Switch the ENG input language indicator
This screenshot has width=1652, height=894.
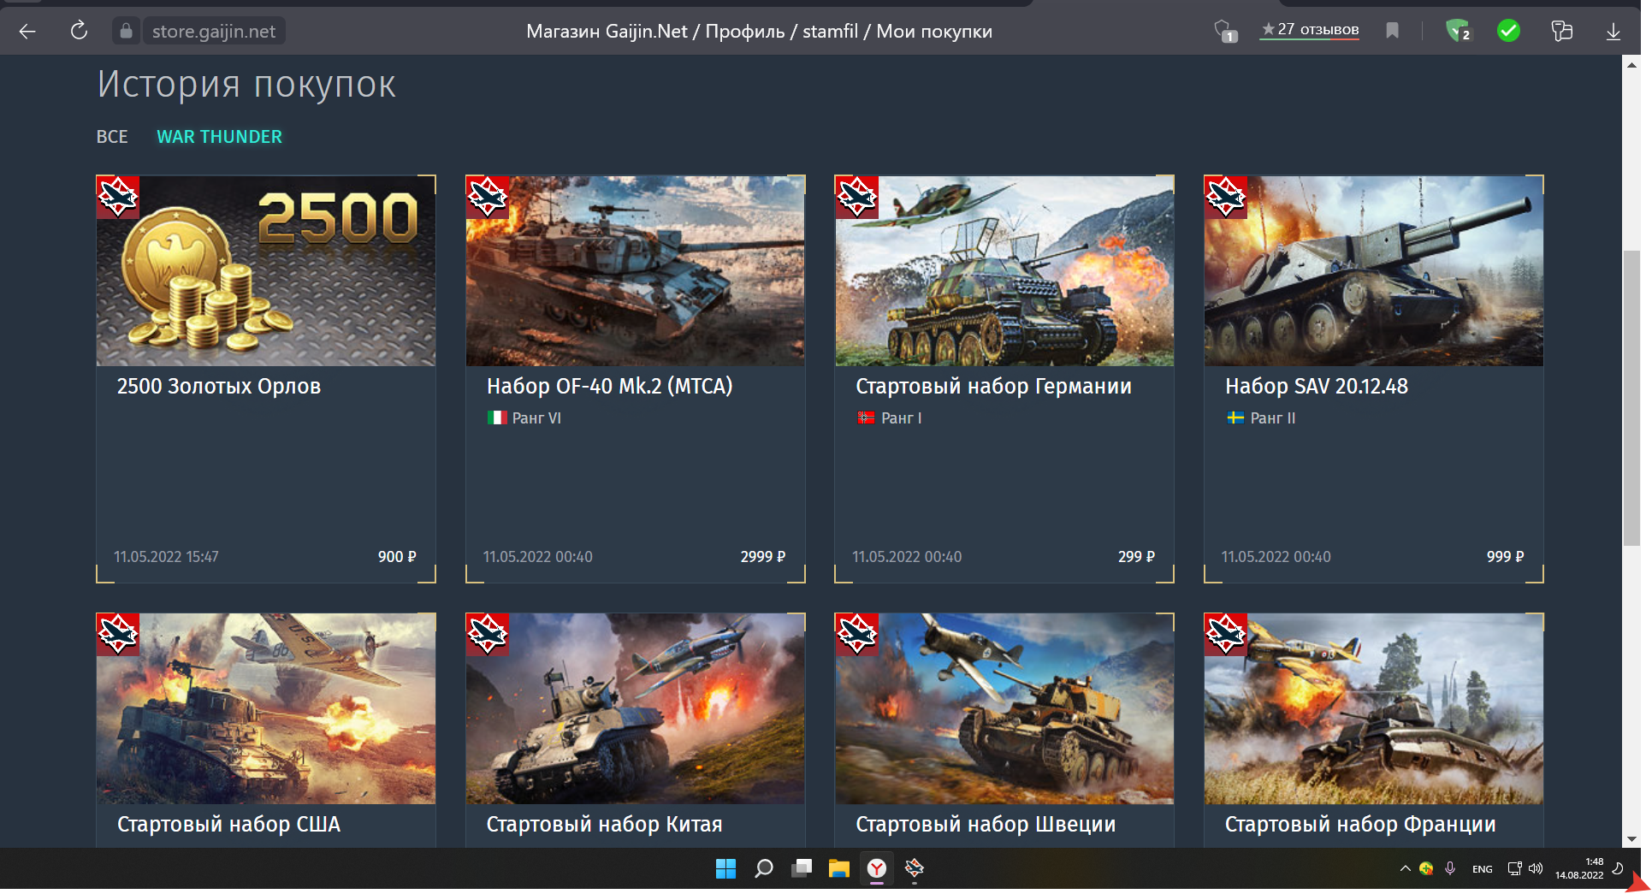(1483, 869)
